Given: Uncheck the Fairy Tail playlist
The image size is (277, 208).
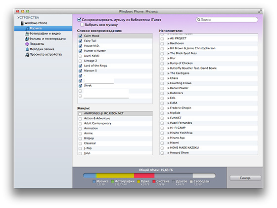Looking at the screenshot, I should tap(80, 41).
